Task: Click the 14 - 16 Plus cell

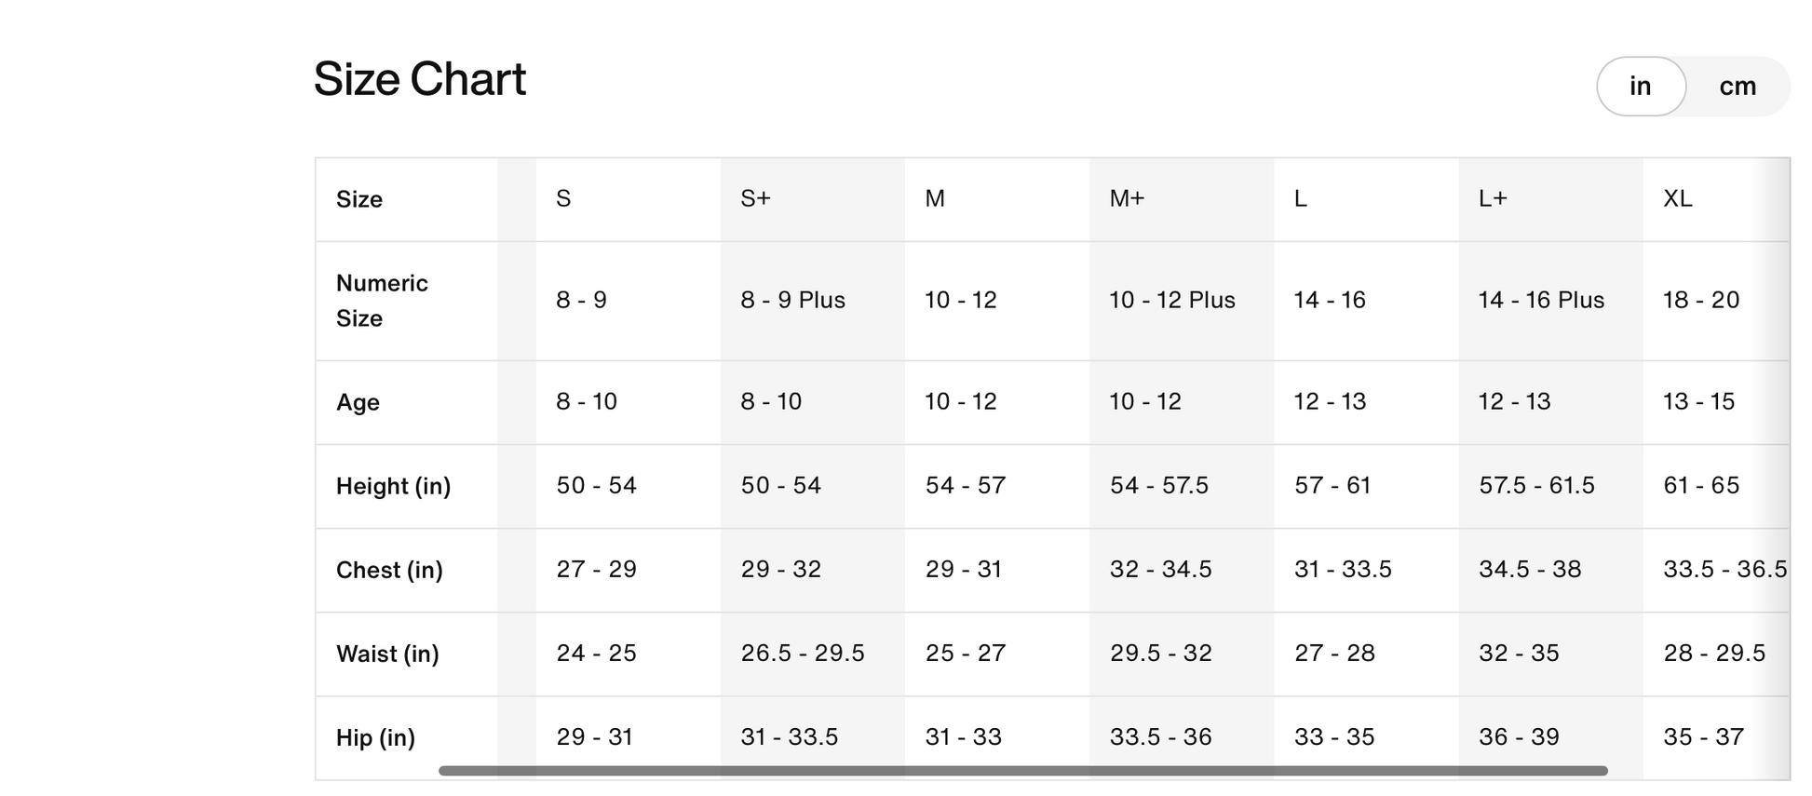Action: point(1541,300)
